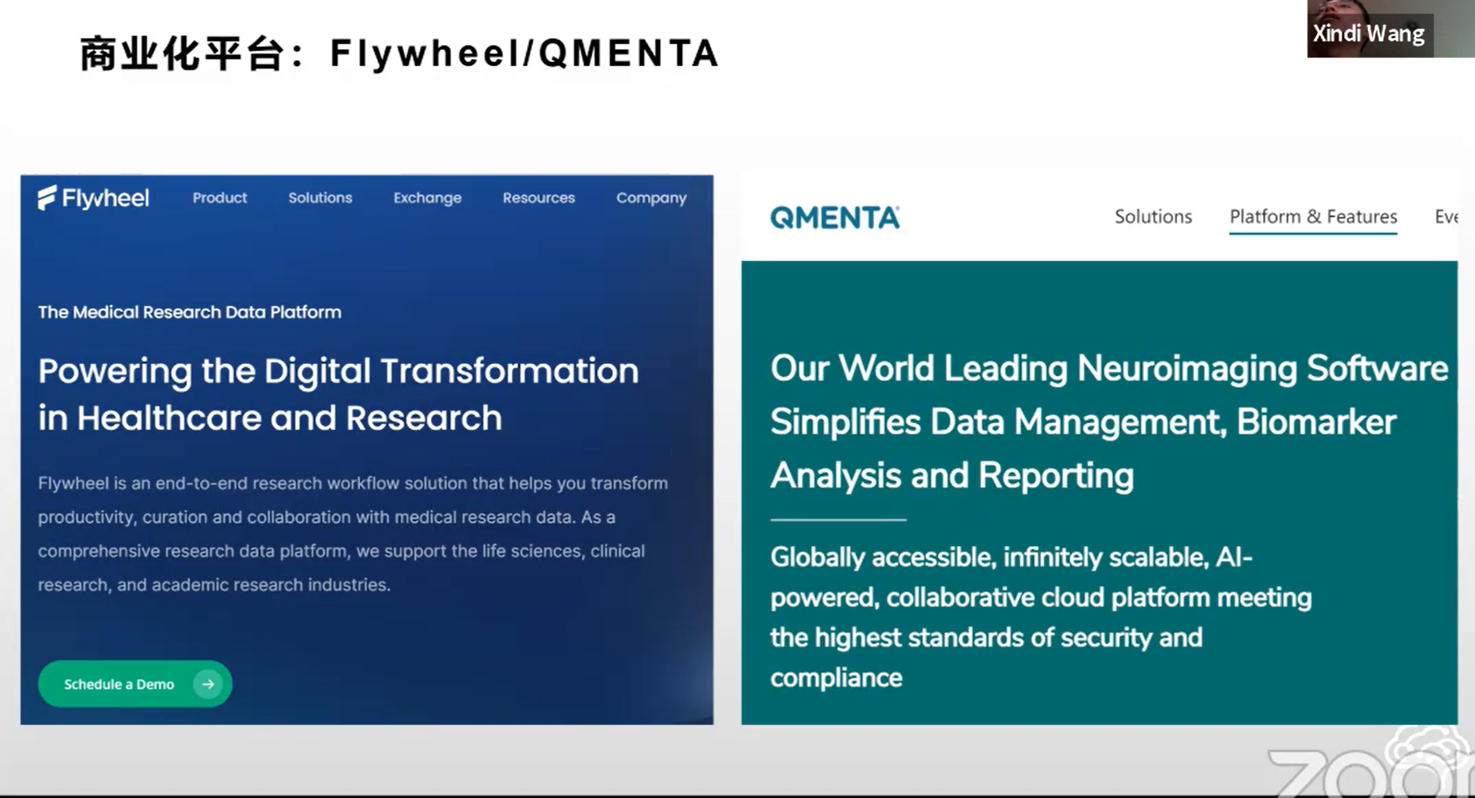Click the cut-off Eve… nav item
This screenshot has width=1475, height=798.
click(1446, 217)
